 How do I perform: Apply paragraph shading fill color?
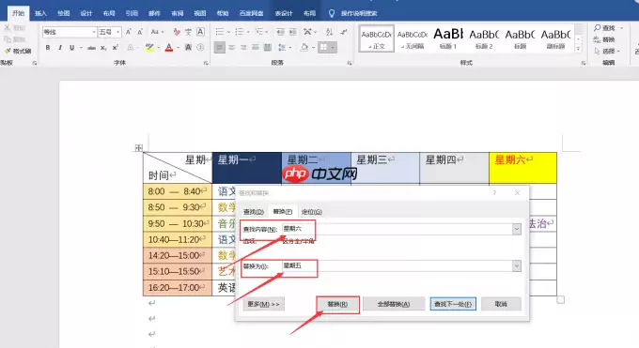click(x=304, y=48)
